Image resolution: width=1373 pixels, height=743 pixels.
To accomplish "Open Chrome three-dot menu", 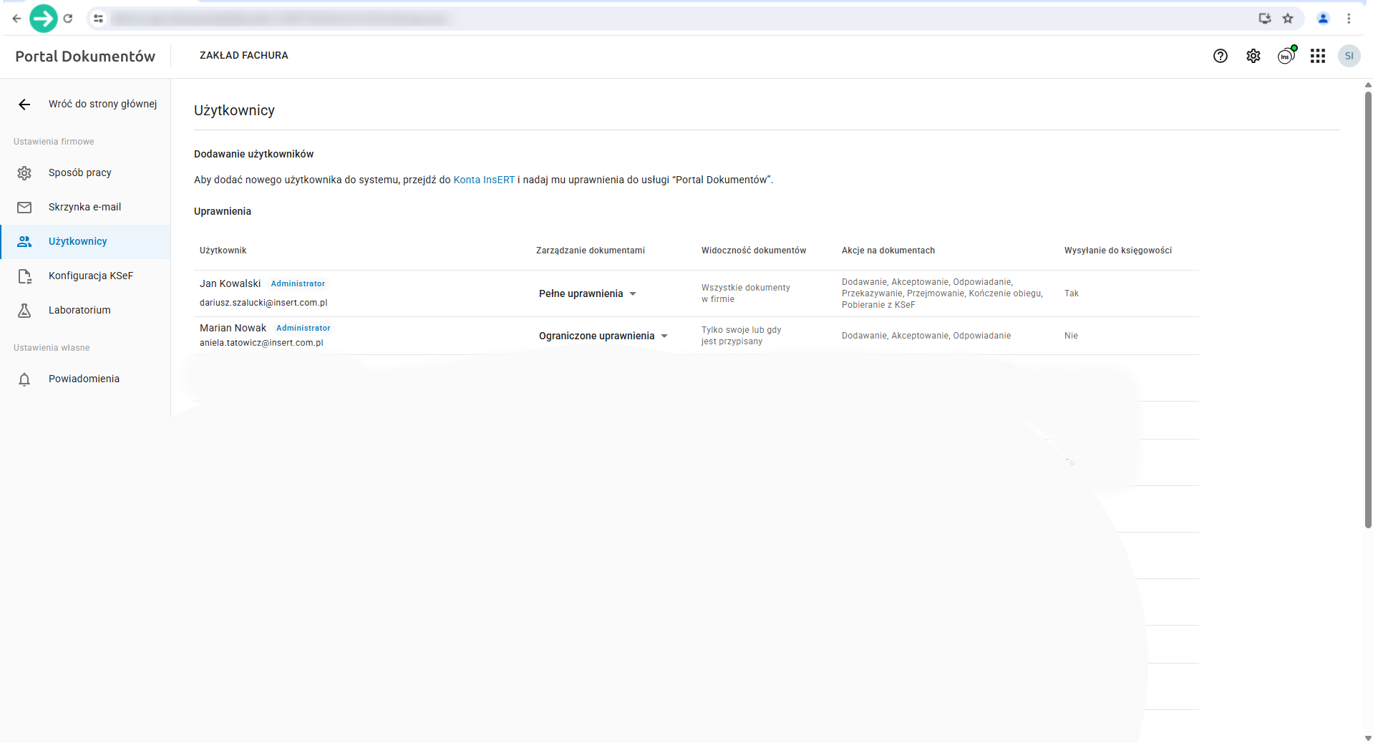I will click(x=1349, y=19).
